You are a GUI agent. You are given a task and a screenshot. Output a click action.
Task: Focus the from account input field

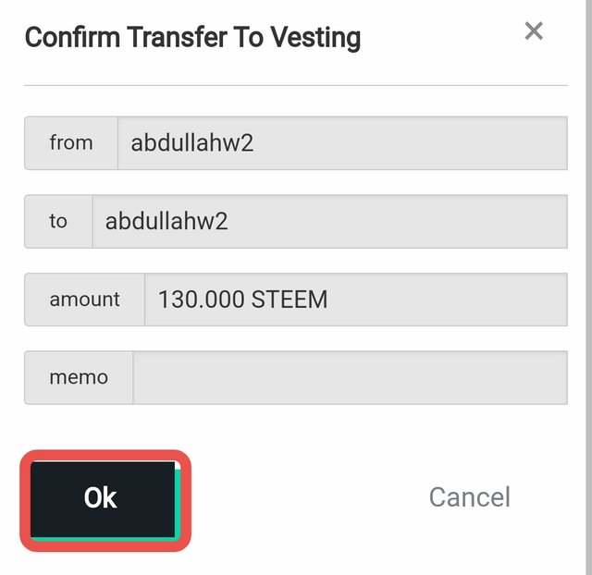coord(342,143)
